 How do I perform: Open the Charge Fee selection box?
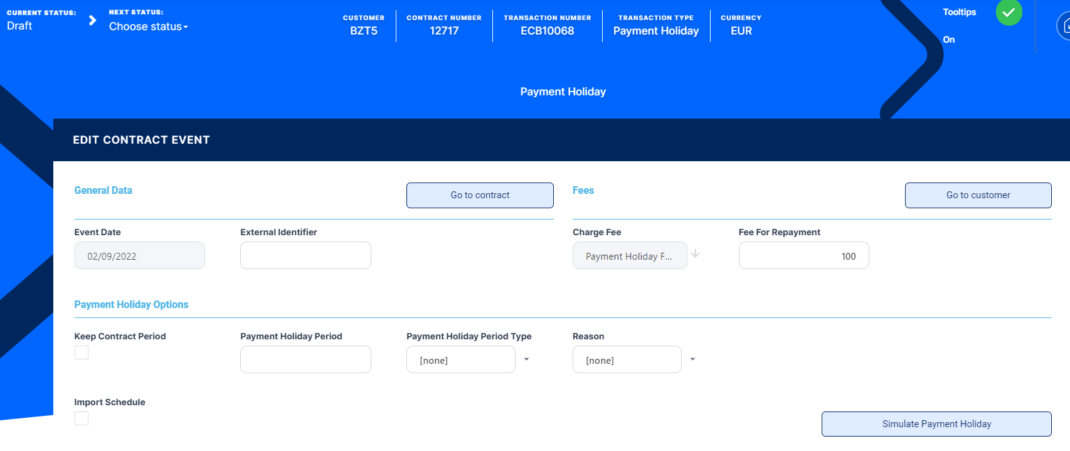pos(629,256)
